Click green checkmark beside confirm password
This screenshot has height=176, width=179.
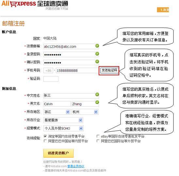pyautogui.click(x=97, y=62)
